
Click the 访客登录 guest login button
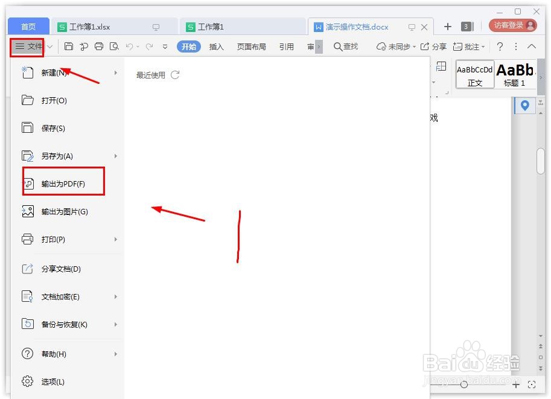pyautogui.click(x=510, y=25)
